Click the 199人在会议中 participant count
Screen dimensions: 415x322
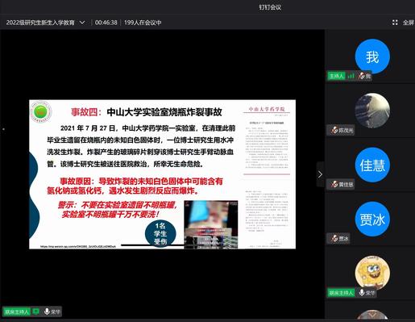[x=143, y=23]
